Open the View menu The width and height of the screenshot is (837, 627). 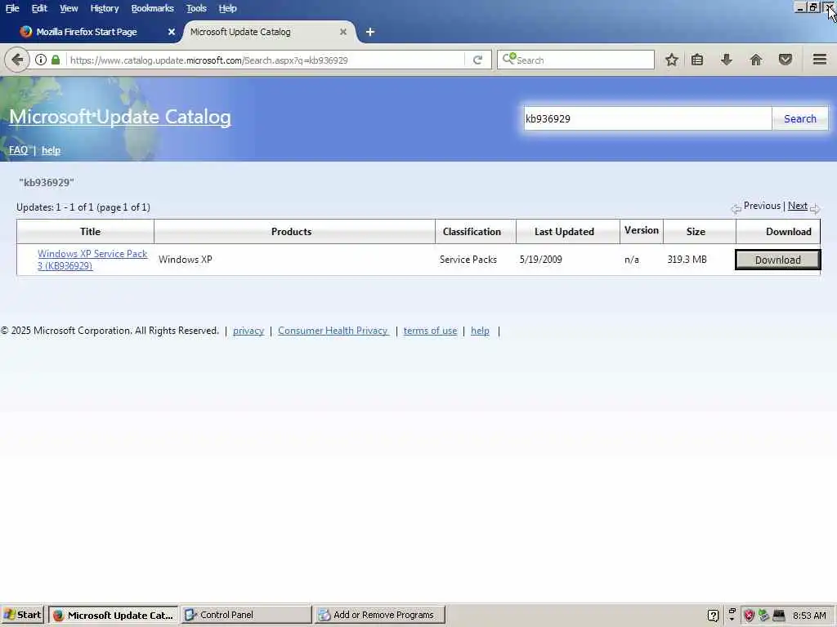click(69, 8)
